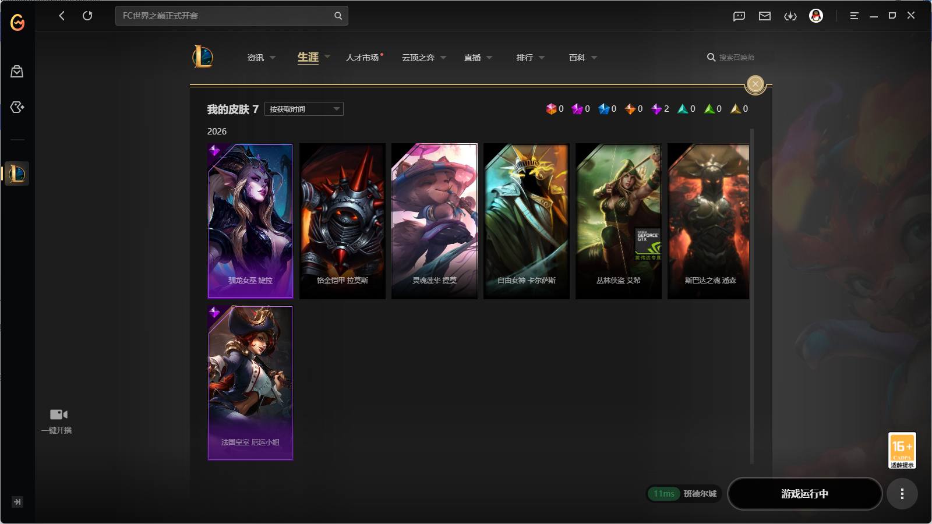Click the WeGame logo icon

click(x=17, y=23)
